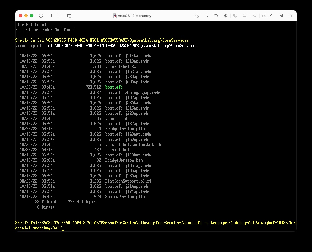
Task: Click the hard disk device icon
Action: [216, 16]
